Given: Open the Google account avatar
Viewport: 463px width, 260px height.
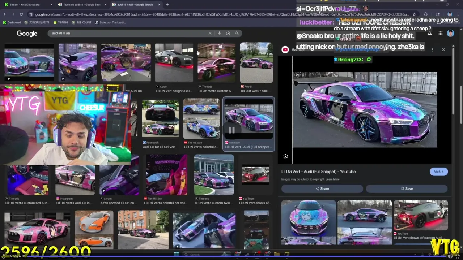Looking at the screenshot, I should click(450, 33).
